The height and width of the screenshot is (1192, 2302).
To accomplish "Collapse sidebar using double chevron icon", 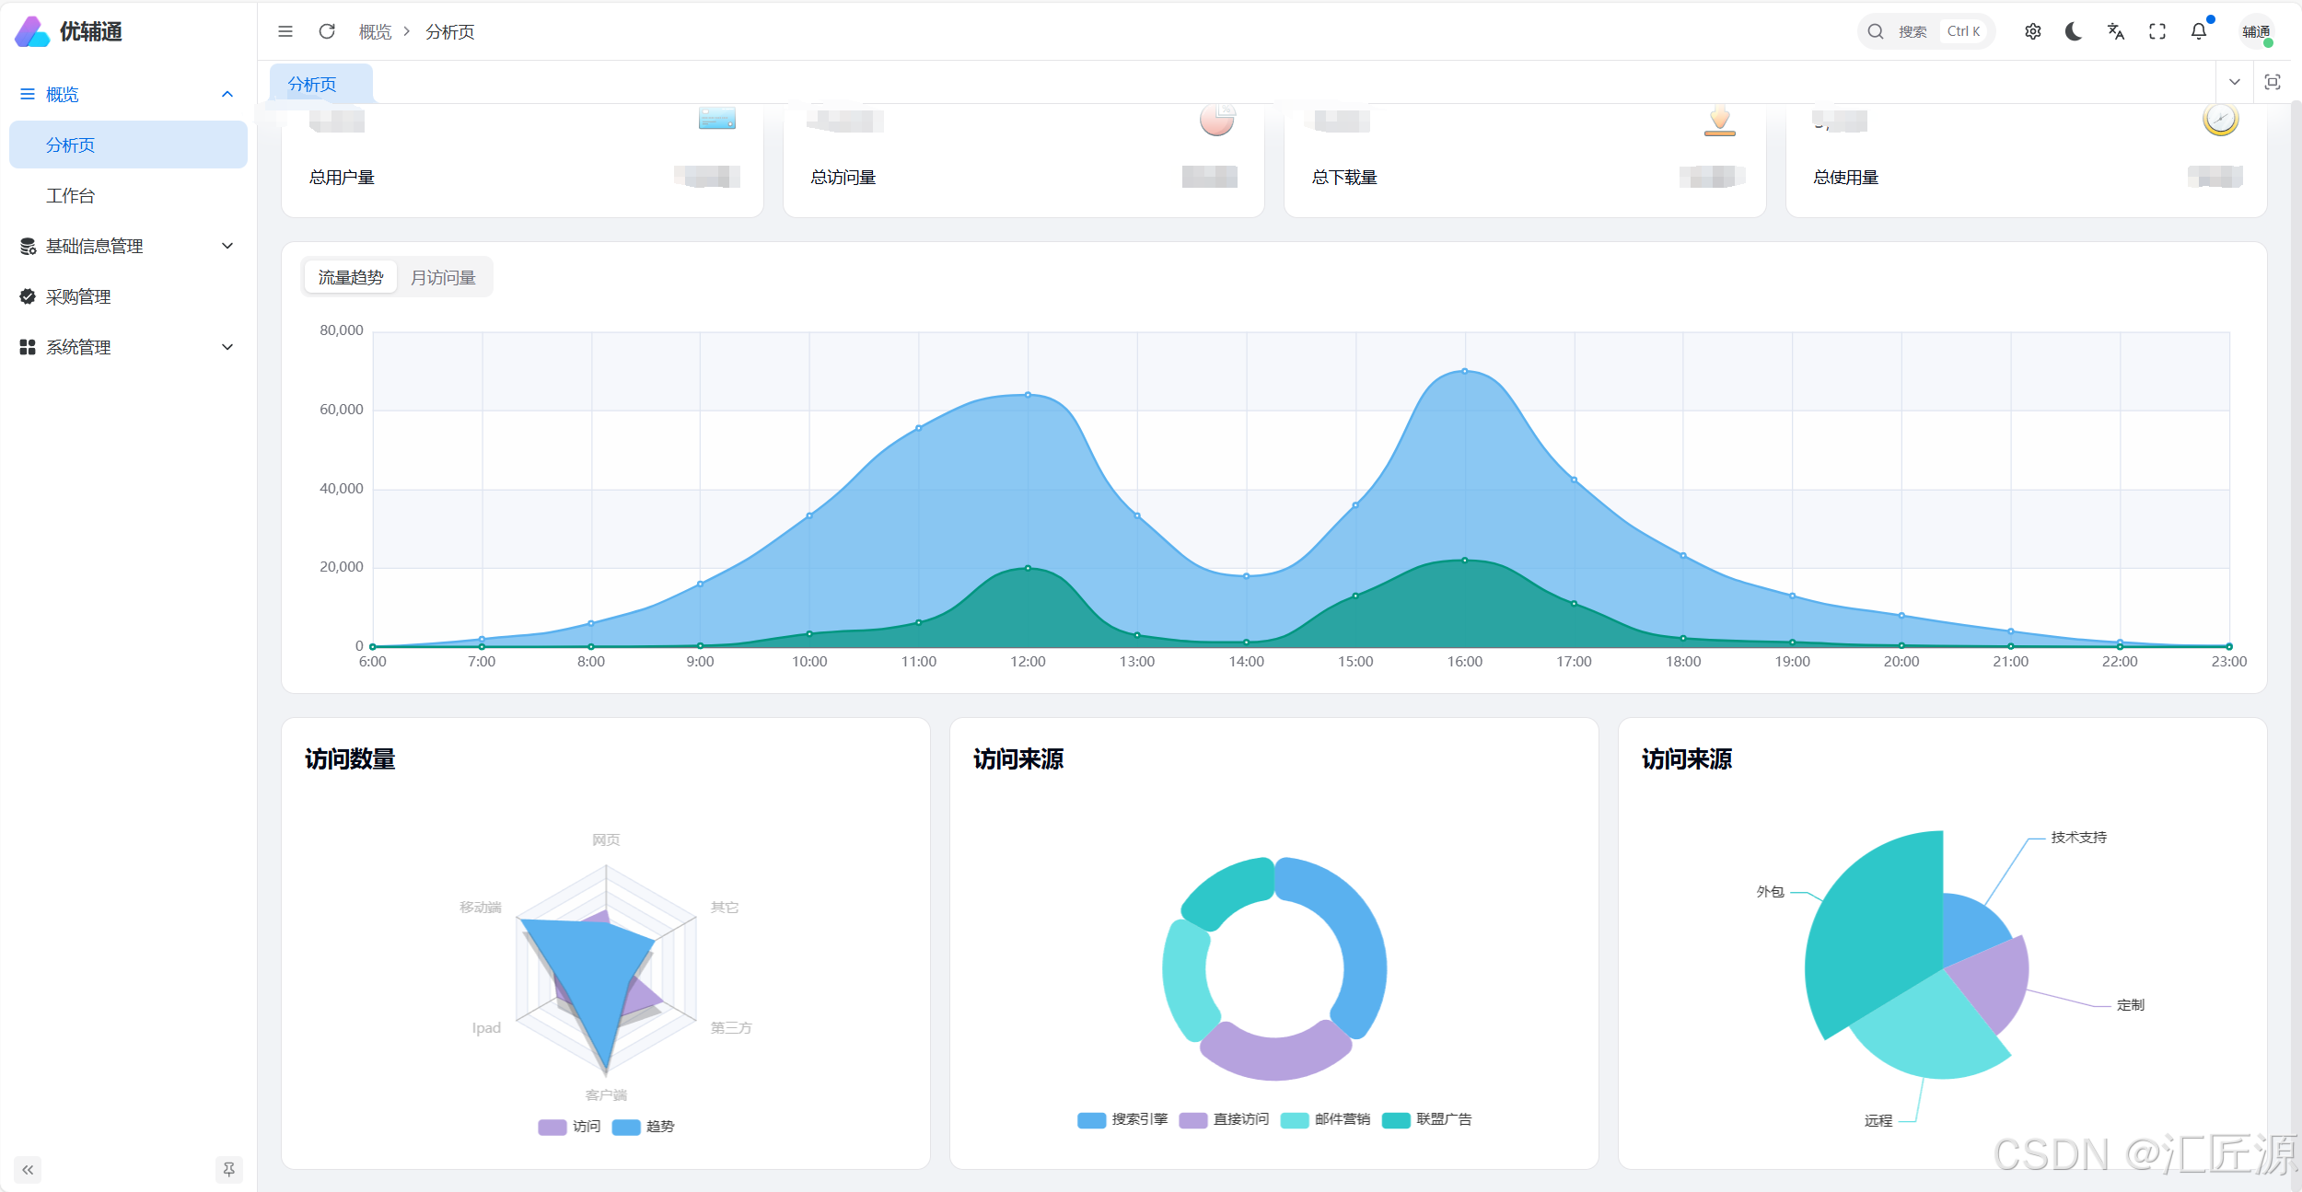I will point(28,1169).
